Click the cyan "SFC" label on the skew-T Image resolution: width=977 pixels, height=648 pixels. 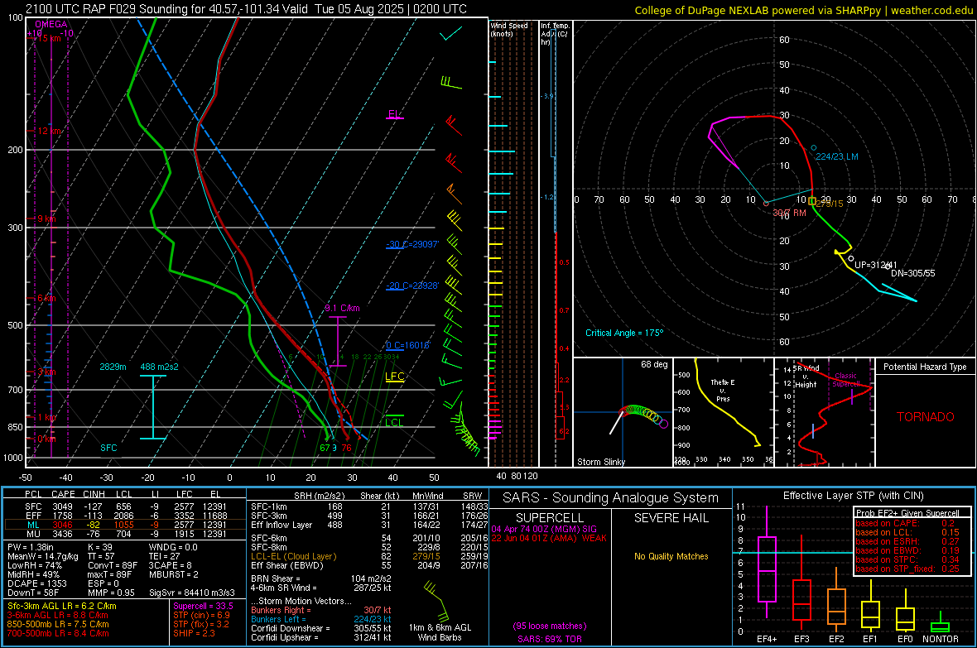(x=108, y=448)
